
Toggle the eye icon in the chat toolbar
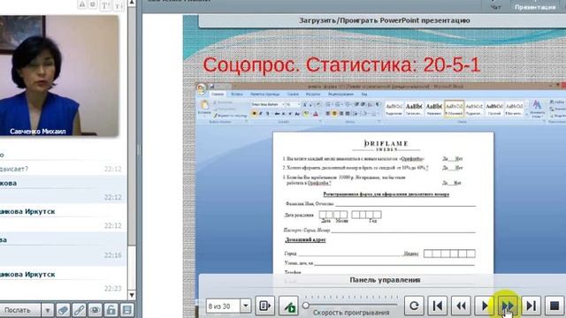(95, 310)
